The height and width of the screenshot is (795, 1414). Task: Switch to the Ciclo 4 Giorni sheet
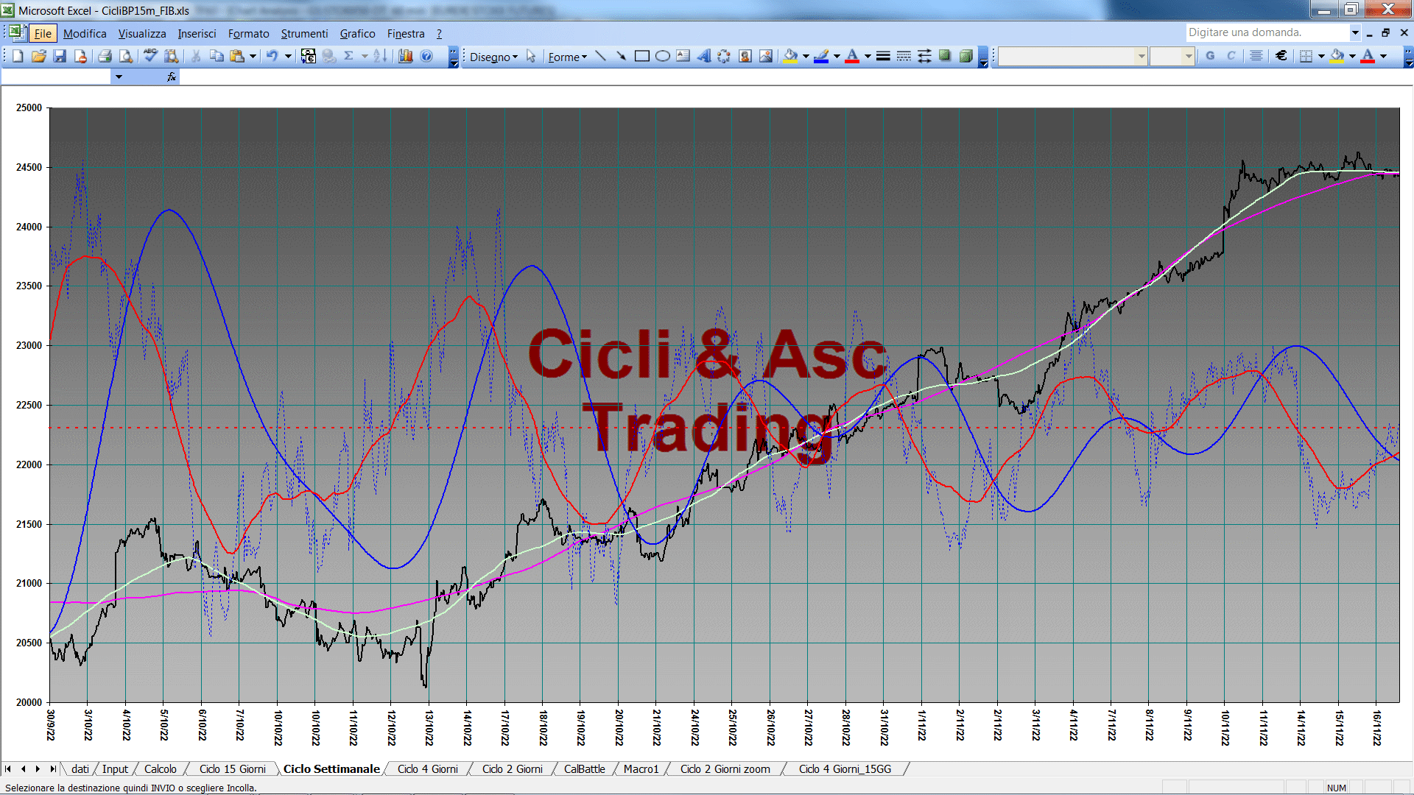[427, 768]
